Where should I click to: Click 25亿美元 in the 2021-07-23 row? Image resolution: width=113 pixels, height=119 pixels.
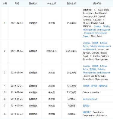pyautogui.click(x=72, y=23)
